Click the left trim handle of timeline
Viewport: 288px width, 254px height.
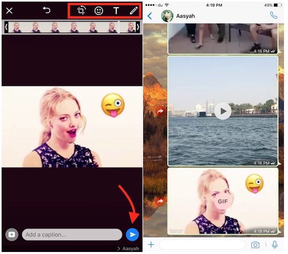point(6,27)
